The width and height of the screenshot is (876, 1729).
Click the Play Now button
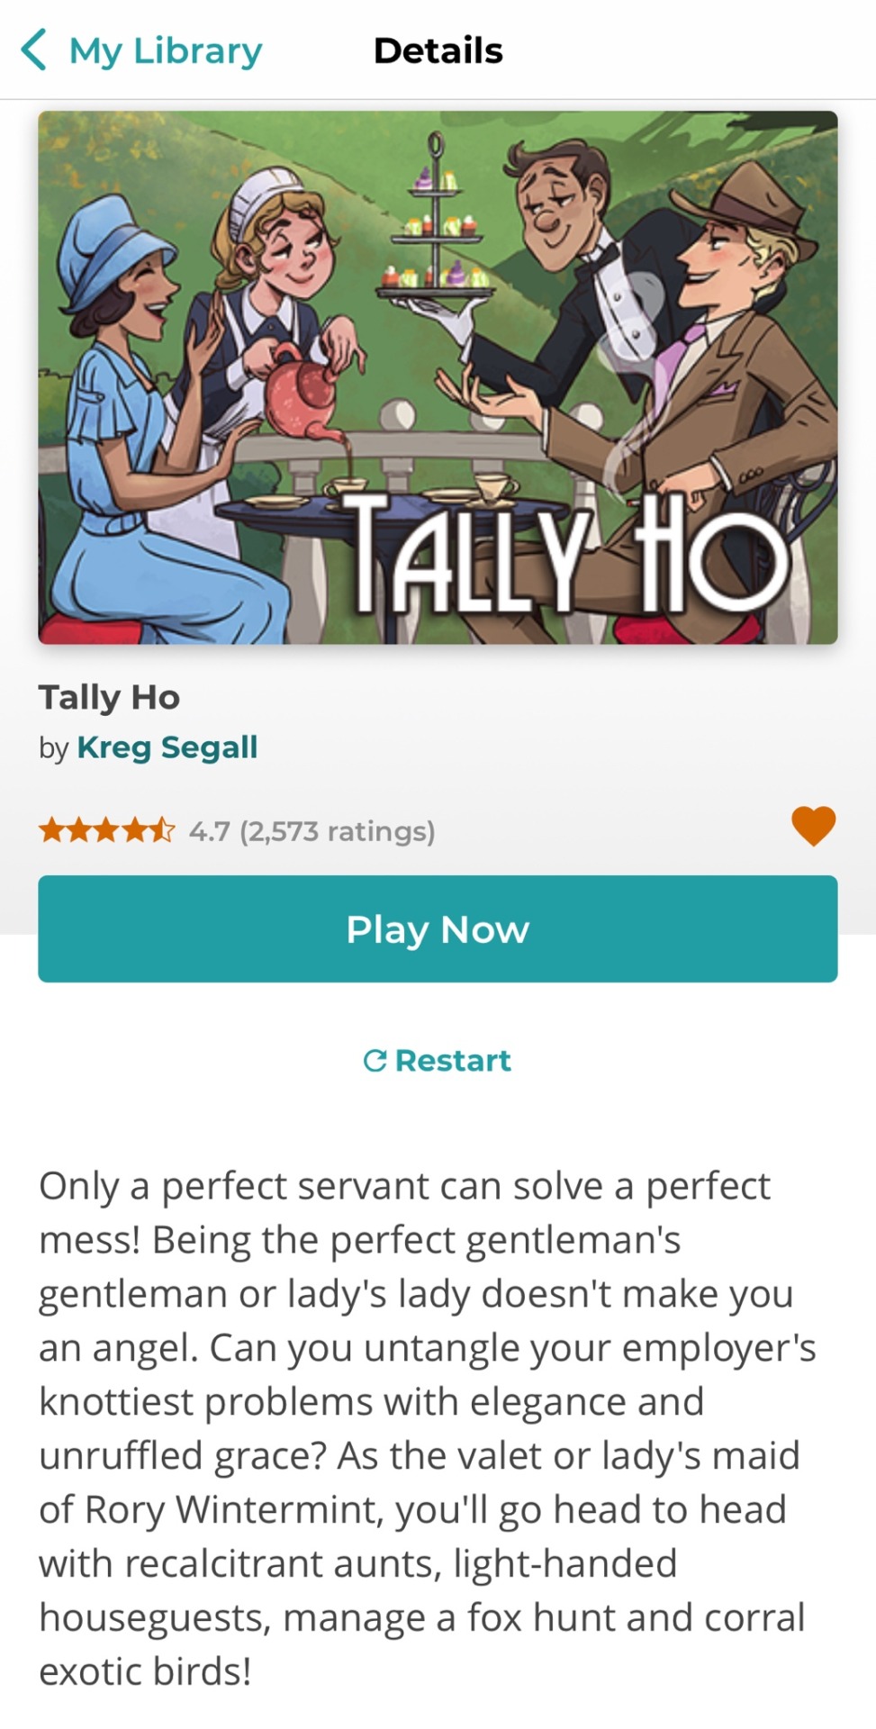438,928
